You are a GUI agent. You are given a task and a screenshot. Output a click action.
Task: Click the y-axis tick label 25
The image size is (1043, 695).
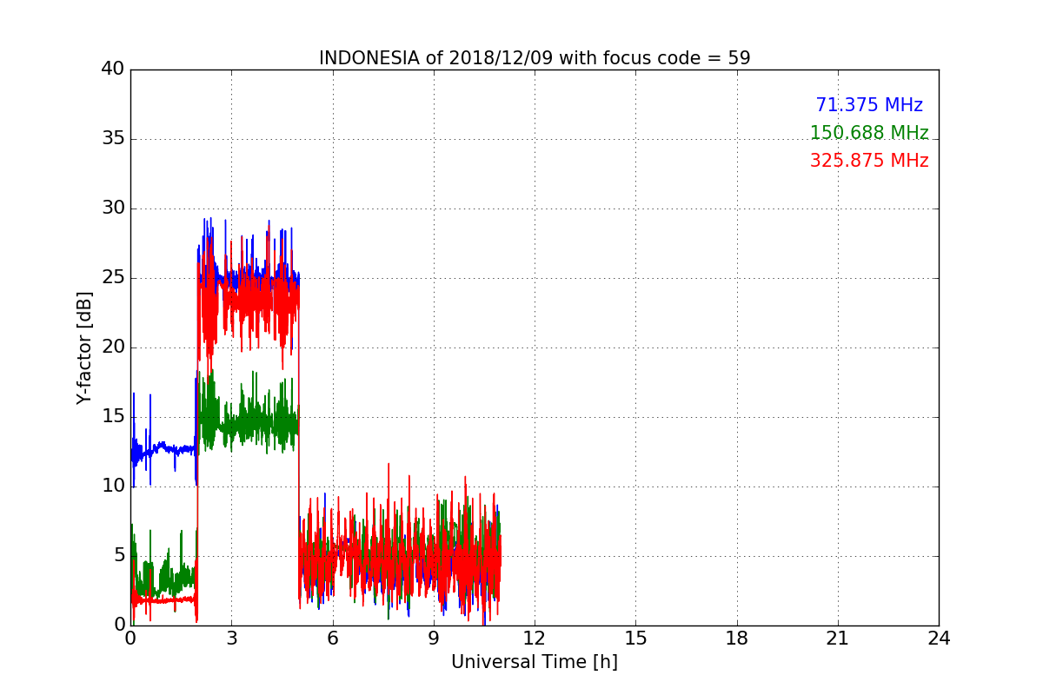coord(113,278)
